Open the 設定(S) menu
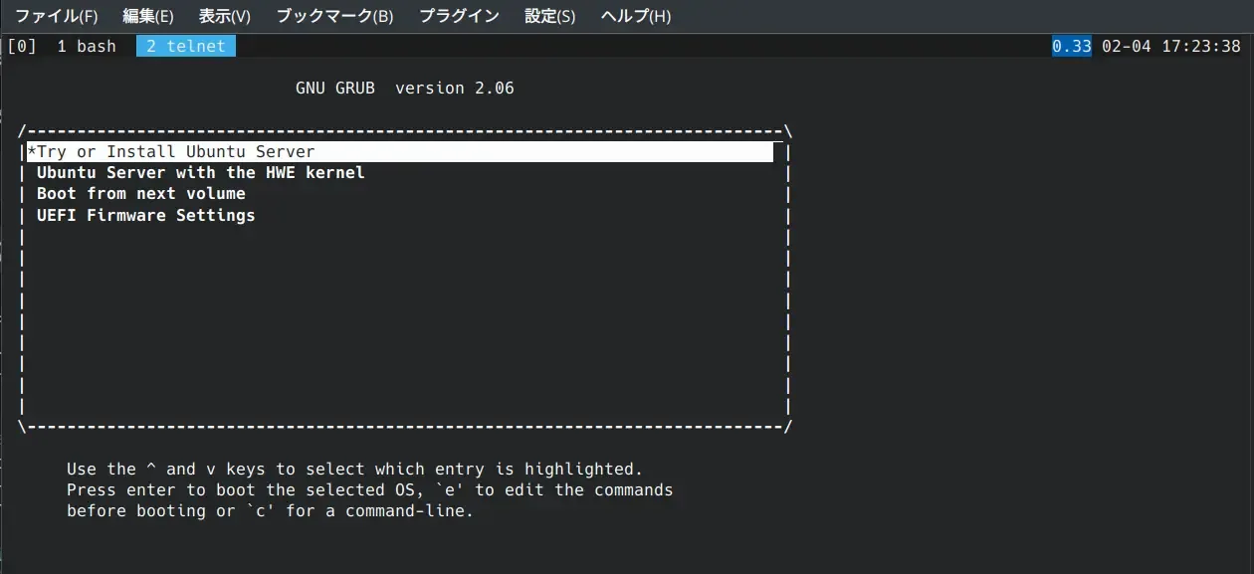 (x=548, y=15)
